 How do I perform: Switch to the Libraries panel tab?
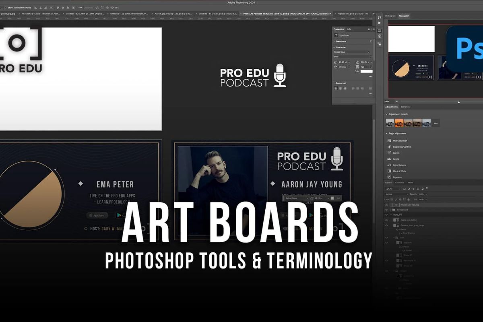point(405,107)
